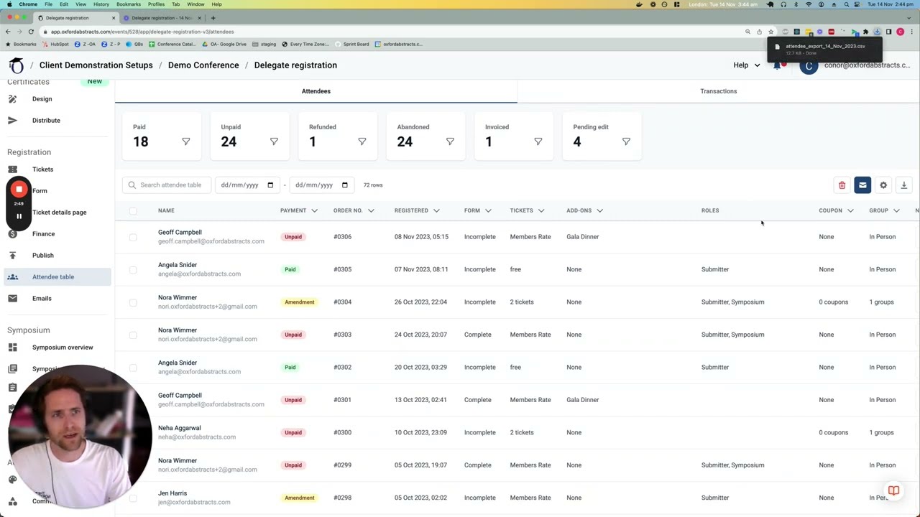Click the Name column header
This screenshot has height=517, width=920.
[x=166, y=210]
